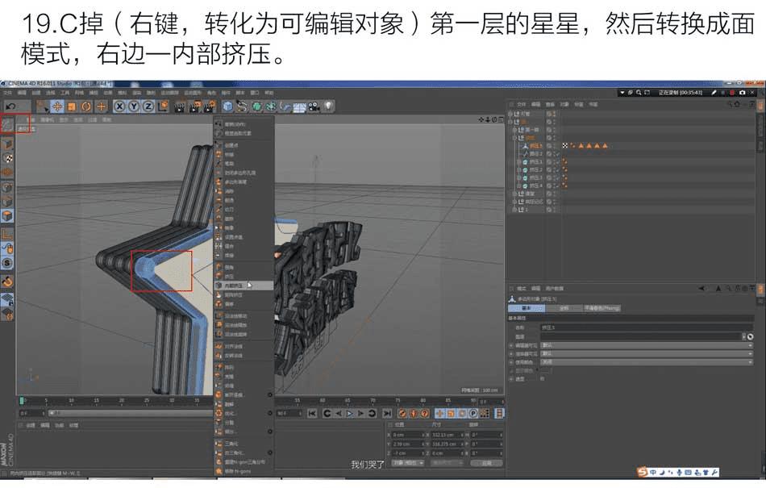
Task: Expand the 挤压.1 tree node
Action: point(518,161)
